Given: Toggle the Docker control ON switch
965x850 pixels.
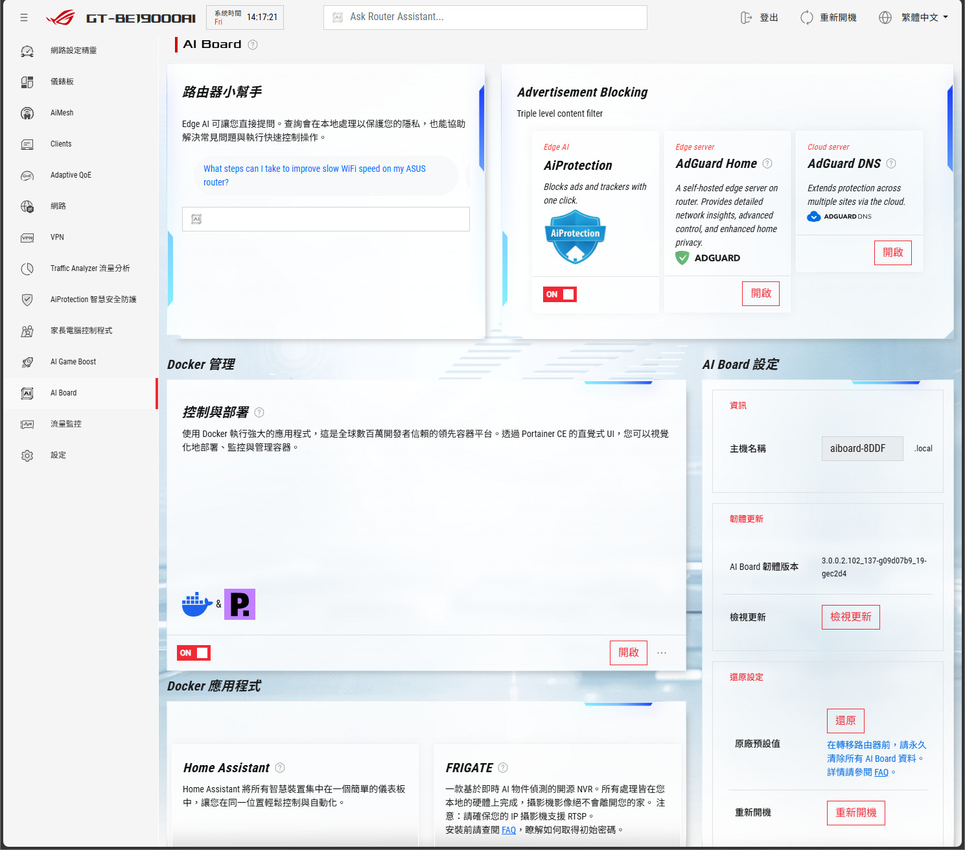Looking at the screenshot, I should (194, 653).
